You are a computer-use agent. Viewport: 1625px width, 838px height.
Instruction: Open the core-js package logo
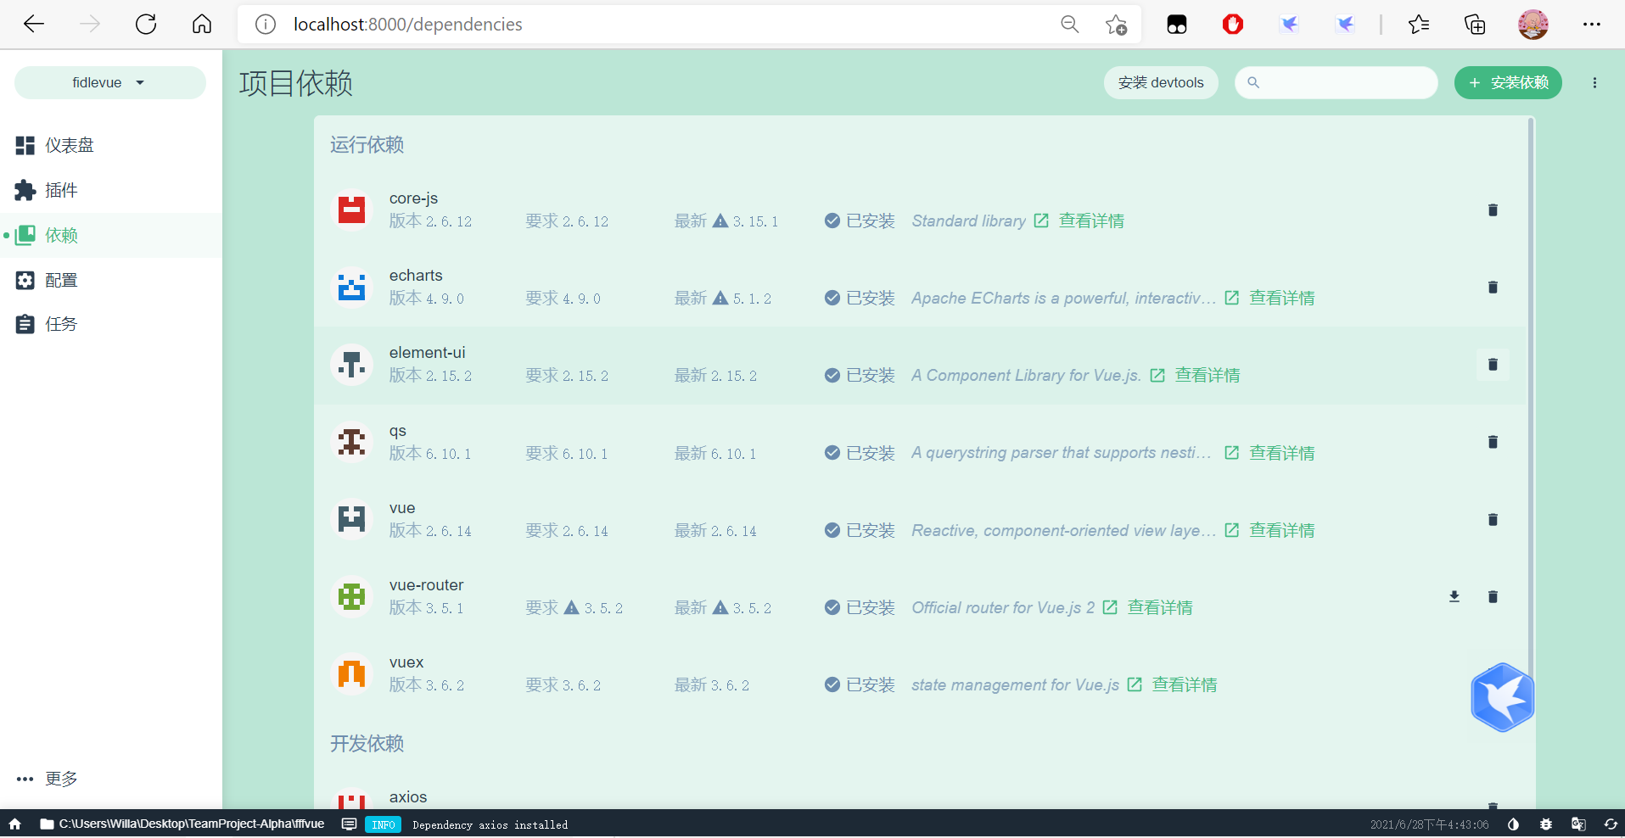[x=351, y=209]
